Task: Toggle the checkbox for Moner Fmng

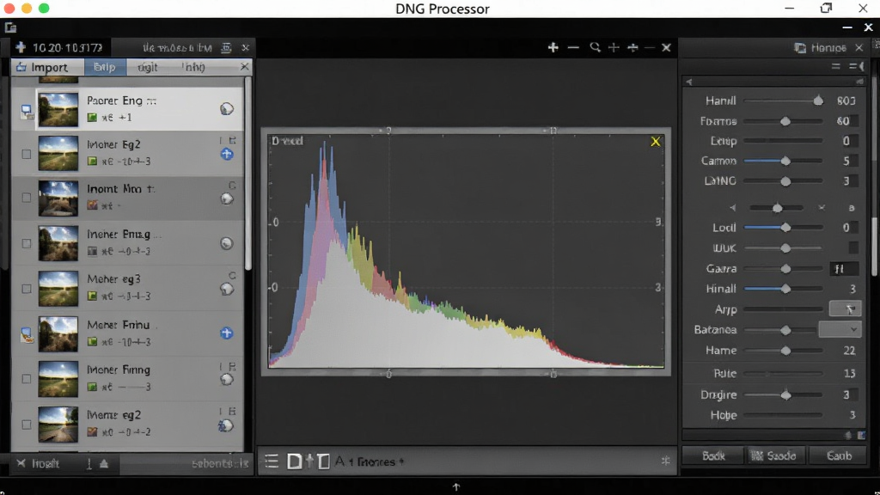Action: pyautogui.click(x=27, y=379)
